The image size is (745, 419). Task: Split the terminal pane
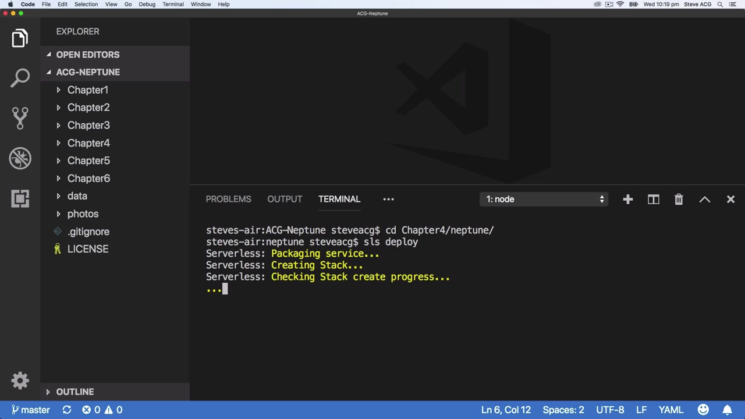click(x=653, y=200)
